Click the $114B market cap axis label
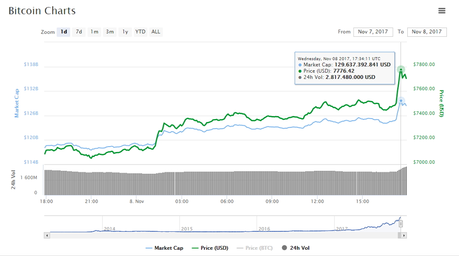Viewport: 459px width, 256px height. click(31, 162)
